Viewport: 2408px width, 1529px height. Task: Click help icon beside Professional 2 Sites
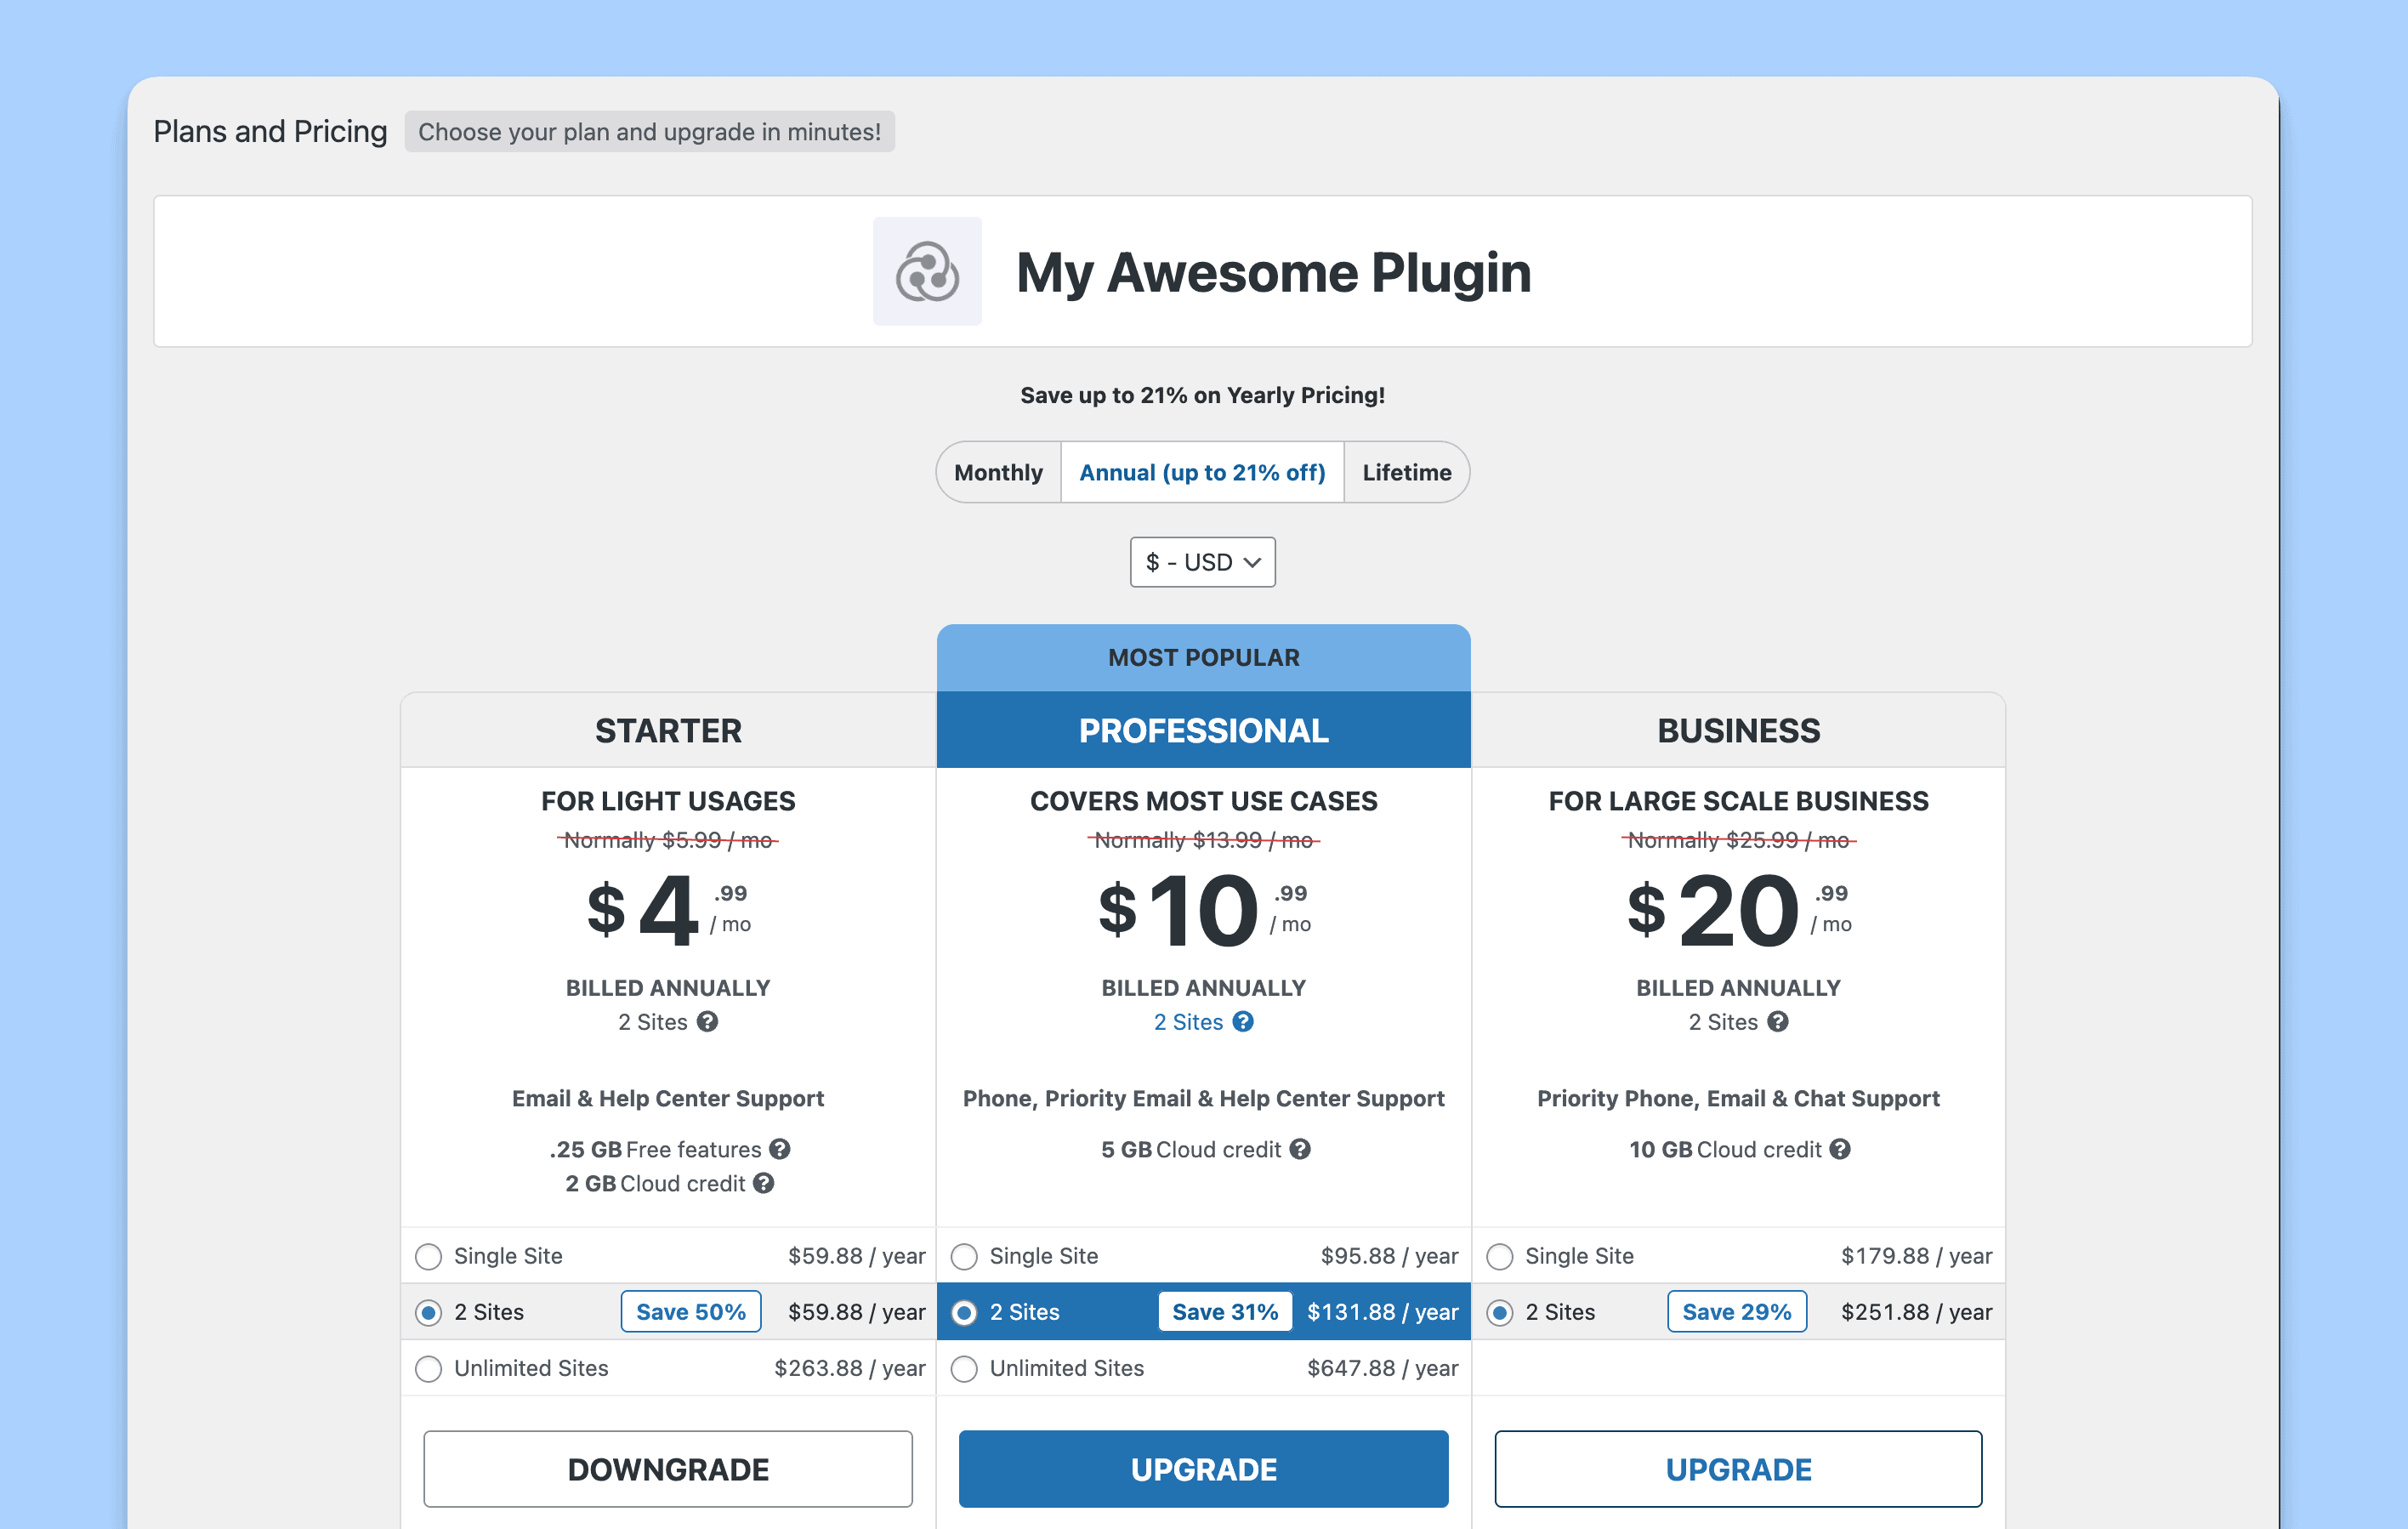pos(1242,1021)
